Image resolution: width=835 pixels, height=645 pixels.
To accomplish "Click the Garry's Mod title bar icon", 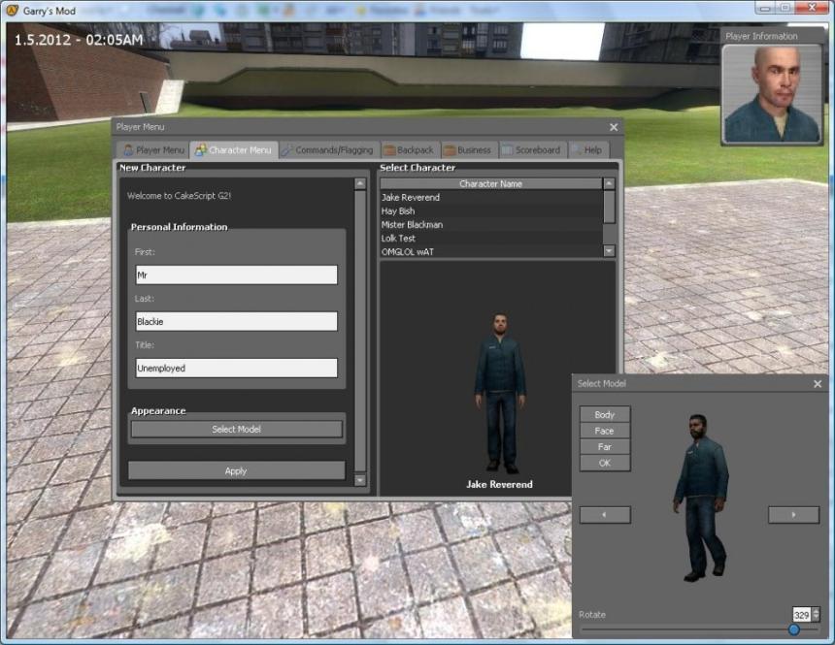I will (x=12, y=10).
